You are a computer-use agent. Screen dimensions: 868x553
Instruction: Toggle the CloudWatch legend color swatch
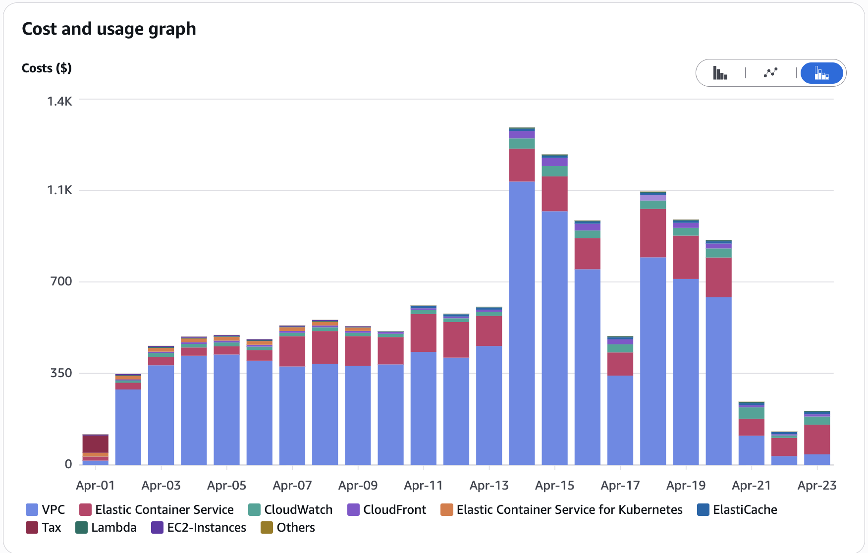254,509
